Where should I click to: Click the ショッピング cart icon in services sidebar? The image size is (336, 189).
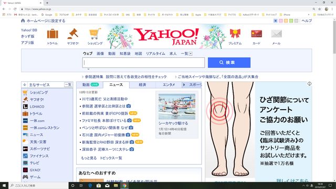[x=25, y=92]
